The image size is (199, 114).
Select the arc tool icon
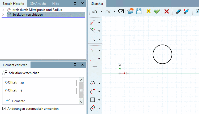93,91
